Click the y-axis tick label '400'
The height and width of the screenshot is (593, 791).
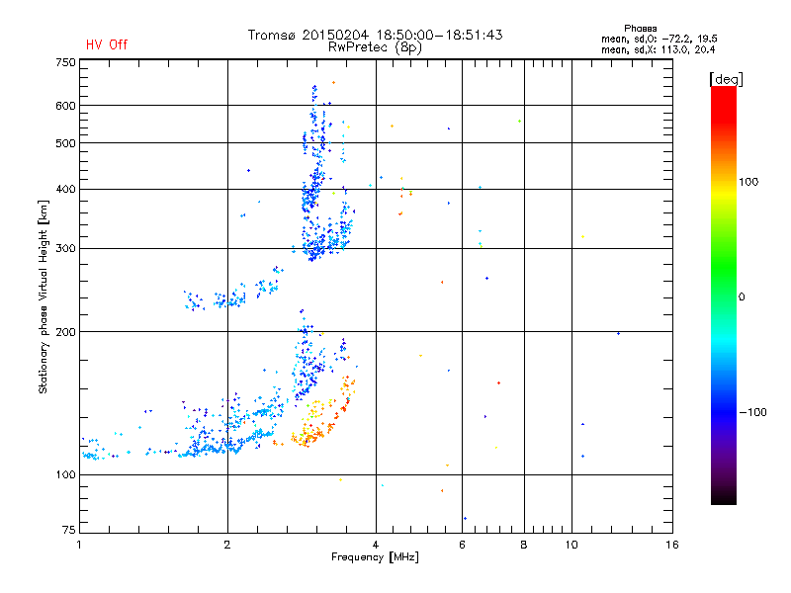point(65,189)
